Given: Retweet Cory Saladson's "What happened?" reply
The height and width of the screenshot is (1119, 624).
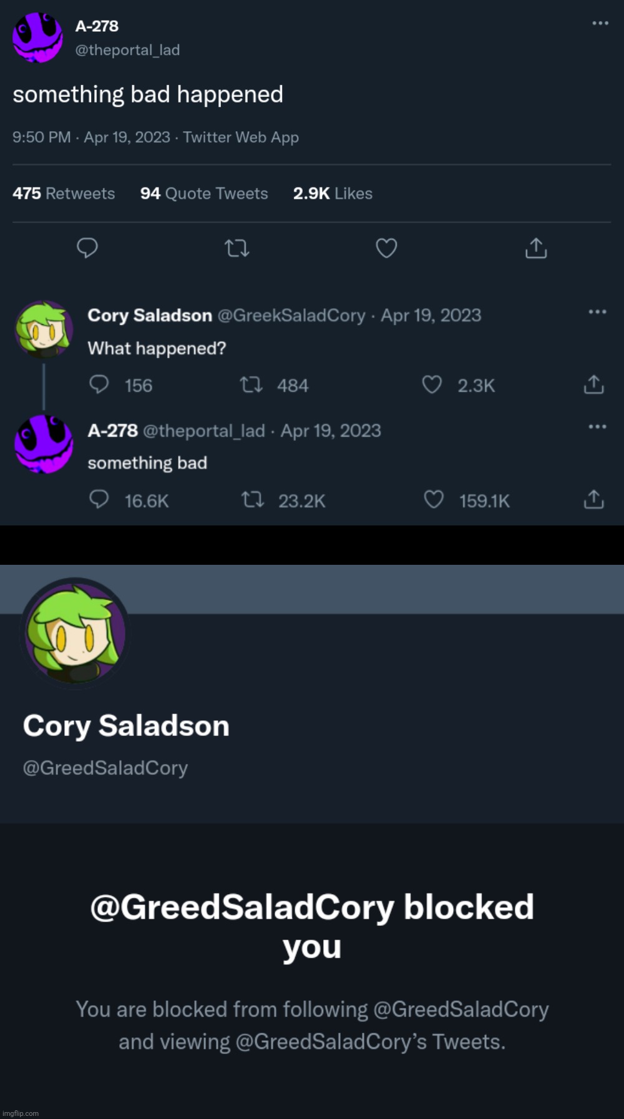Looking at the screenshot, I should point(251,385).
